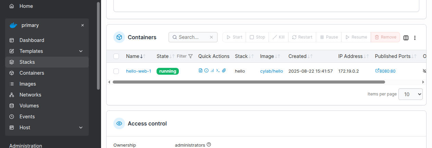Open the hello-web-1 container link

138,71
